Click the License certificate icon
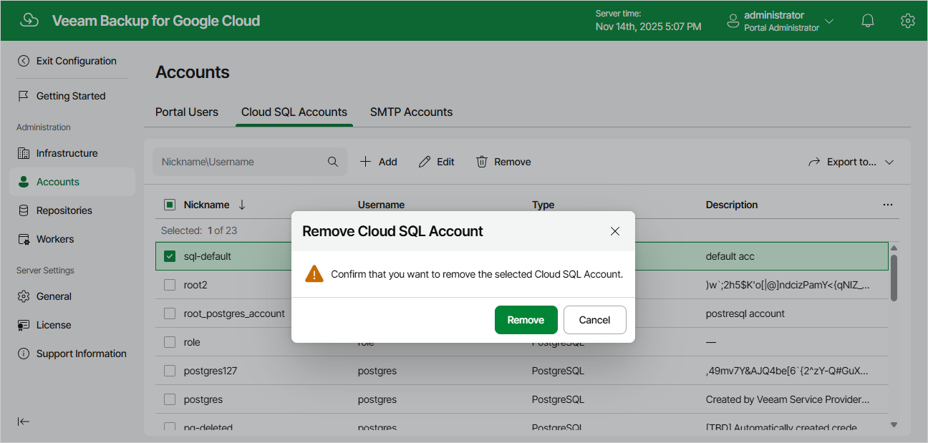Screen dimensions: 928x443 tap(24, 325)
